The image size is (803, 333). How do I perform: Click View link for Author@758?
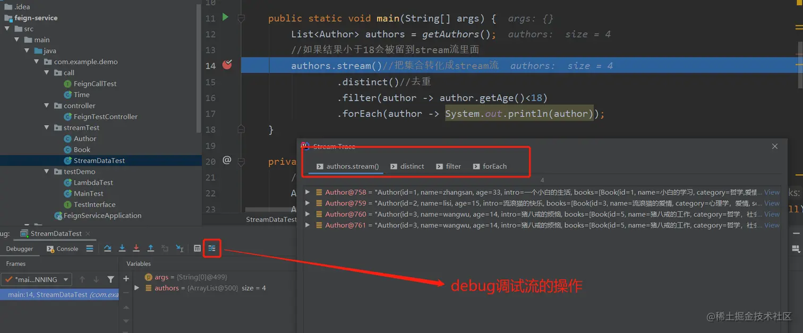pyautogui.click(x=772, y=192)
